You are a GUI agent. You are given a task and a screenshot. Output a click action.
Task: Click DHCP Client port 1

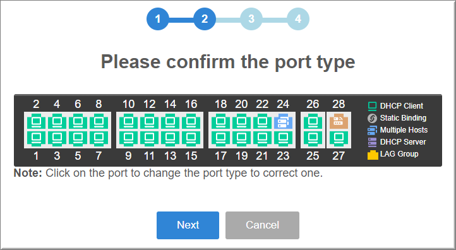click(36, 138)
